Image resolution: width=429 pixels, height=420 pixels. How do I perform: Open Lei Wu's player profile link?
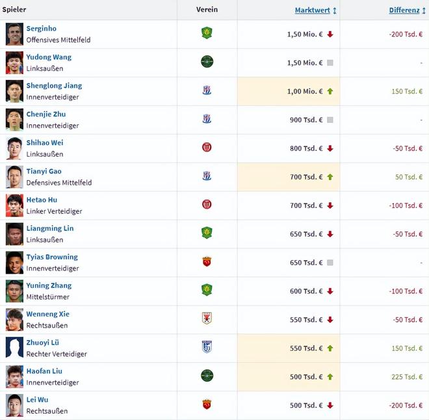click(x=37, y=400)
